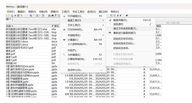Screen dimensions: 192x103
Task: Click the sector value 33,593,4...
Action: 155,69
